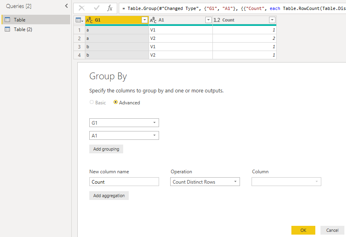The height and width of the screenshot is (237, 346).
Task: Select the Table query in the list
Action: [36, 20]
